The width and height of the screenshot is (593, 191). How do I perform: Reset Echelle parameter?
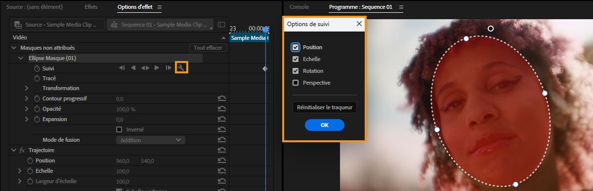[222, 171]
